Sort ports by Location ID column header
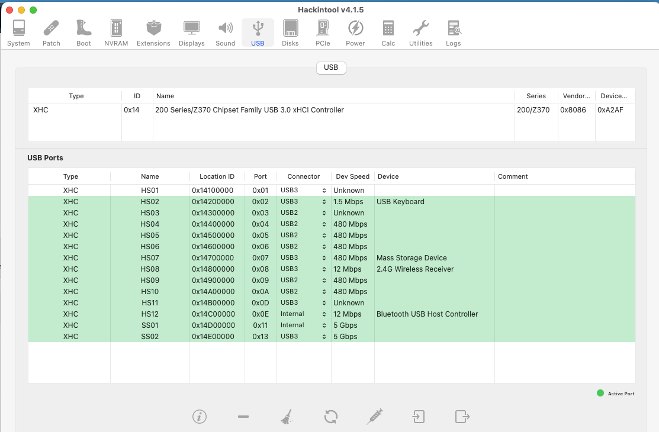This screenshot has width=659, height=432. click(217, 176)
